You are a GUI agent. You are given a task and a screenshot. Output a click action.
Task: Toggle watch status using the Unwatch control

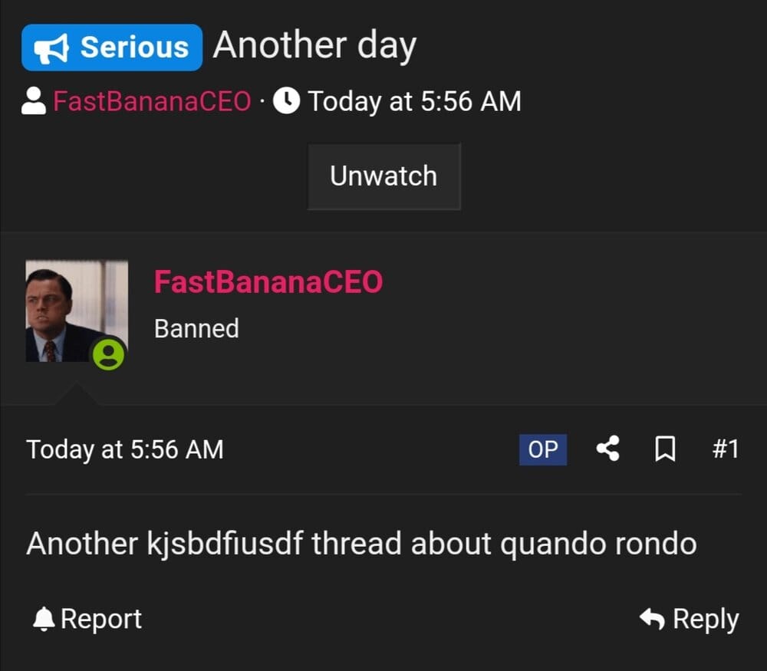click(x=383, y=176)
